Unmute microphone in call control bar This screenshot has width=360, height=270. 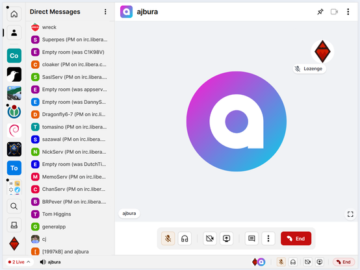(168, 239)
